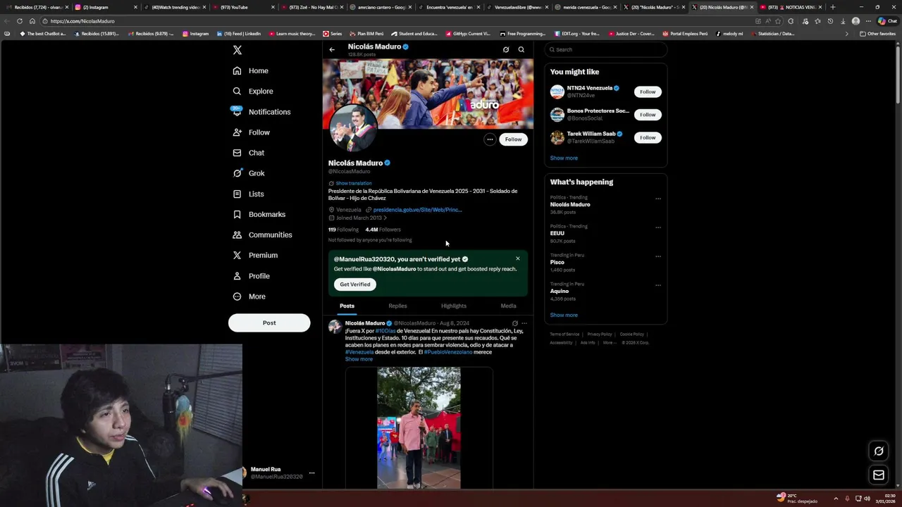
Task: Show more trends in What's happening
Action: 564,315
